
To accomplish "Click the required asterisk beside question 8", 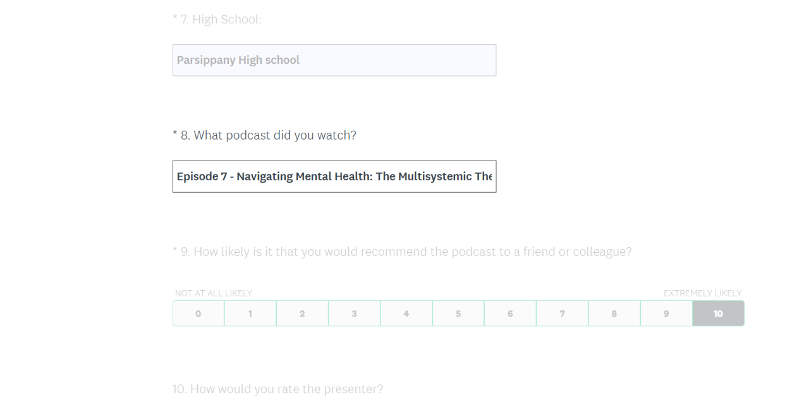I will pos(174,135).
